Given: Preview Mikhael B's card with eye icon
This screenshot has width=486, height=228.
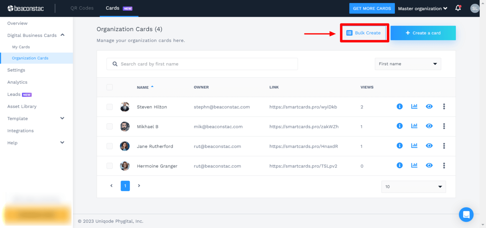Looking at the screenshot, I should [429, 126].
